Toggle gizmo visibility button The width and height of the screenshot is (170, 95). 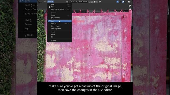(117, 2)
